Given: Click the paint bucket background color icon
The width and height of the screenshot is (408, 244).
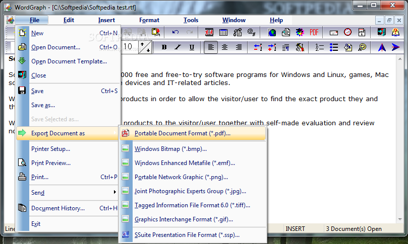Looking at the screenshot, I should [x=348, y=47].
